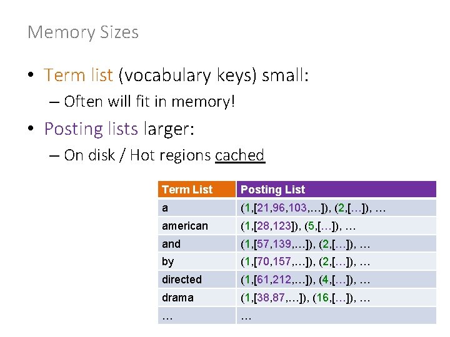Click the term cell "american"

(x=185, y=226)
